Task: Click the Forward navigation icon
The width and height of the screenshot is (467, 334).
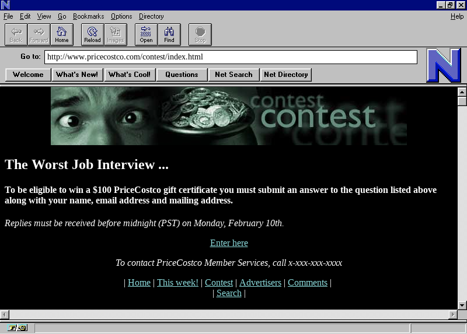Action: click(39, 34)
